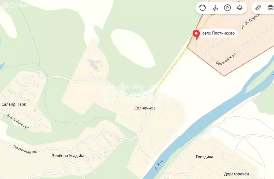Click the Альпийская ул. street label

tap(18, 122)
